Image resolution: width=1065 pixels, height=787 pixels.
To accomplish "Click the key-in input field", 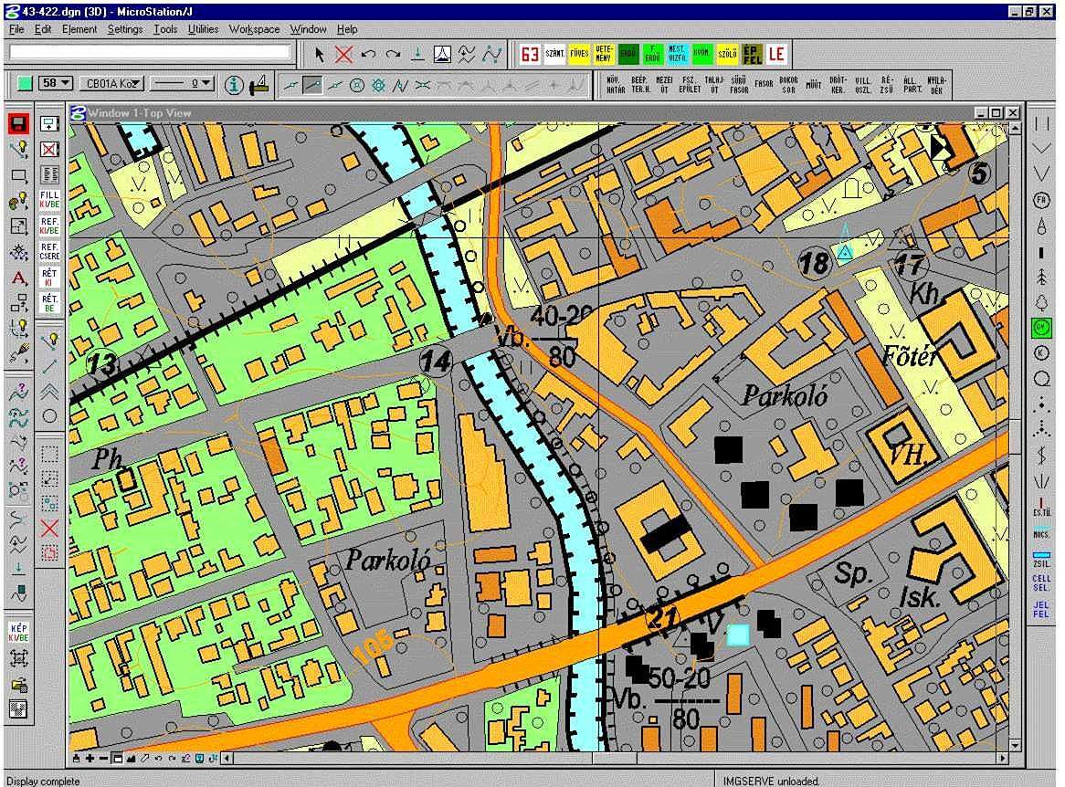I will coord(150,53).
